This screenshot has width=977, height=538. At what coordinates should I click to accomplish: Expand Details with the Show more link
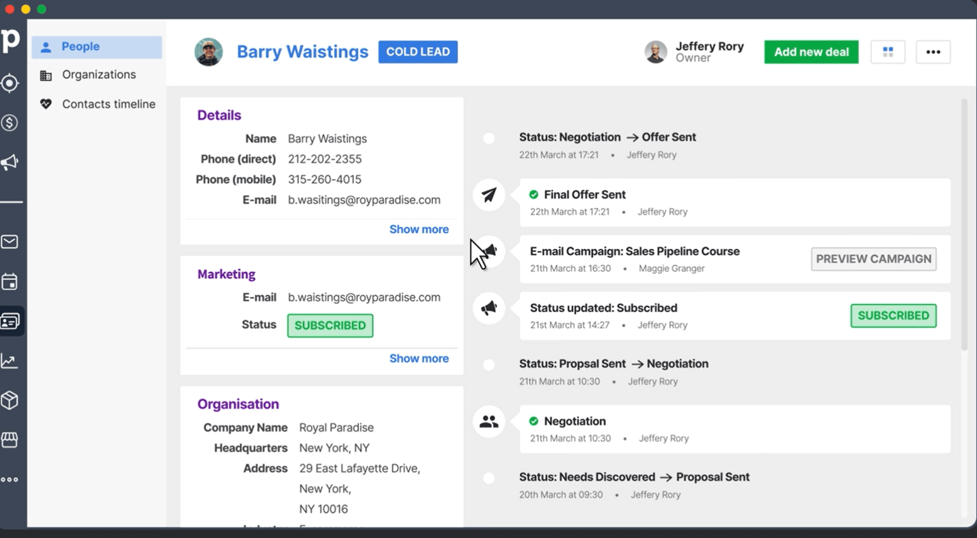coord(419,229)
